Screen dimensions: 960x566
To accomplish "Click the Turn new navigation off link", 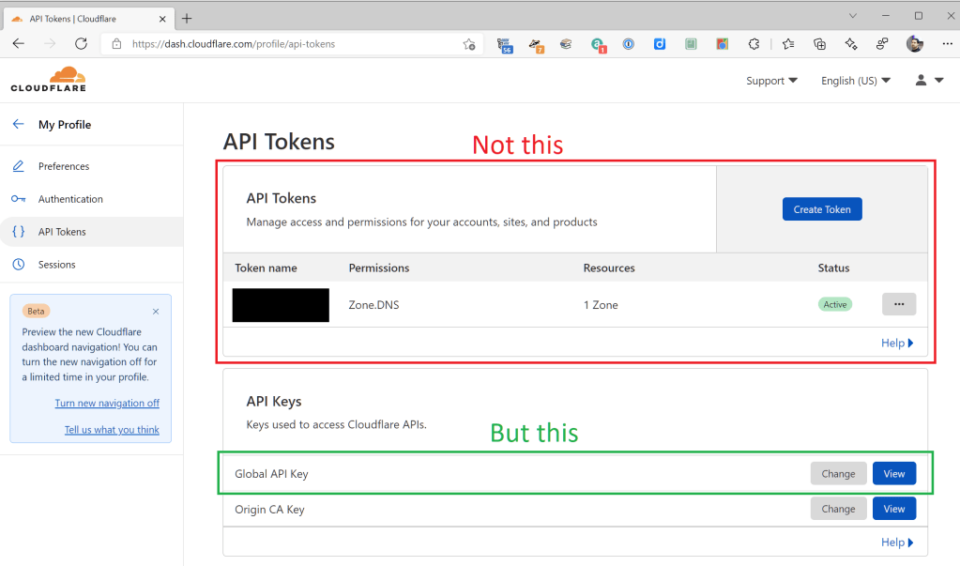I will coord(107,403).
